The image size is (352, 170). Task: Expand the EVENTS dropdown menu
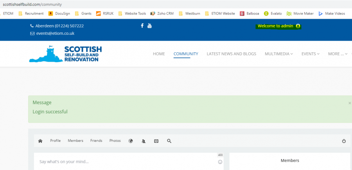coord(311,54)
